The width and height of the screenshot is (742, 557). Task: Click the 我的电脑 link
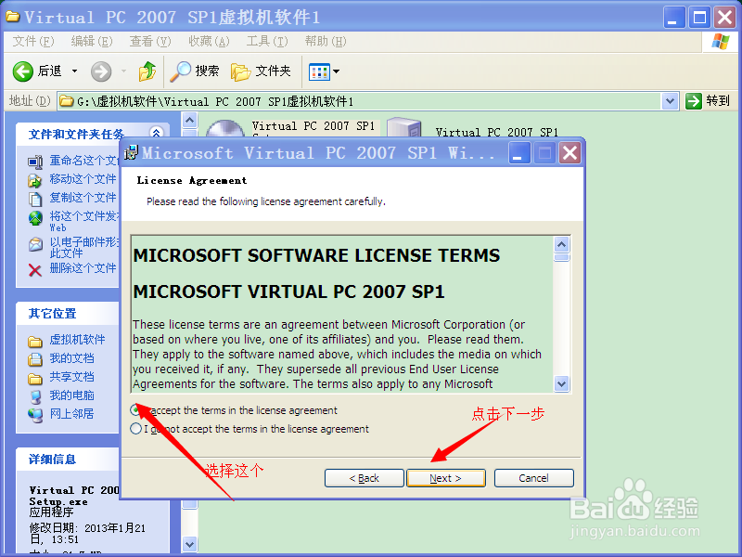[x=72, y=395]
